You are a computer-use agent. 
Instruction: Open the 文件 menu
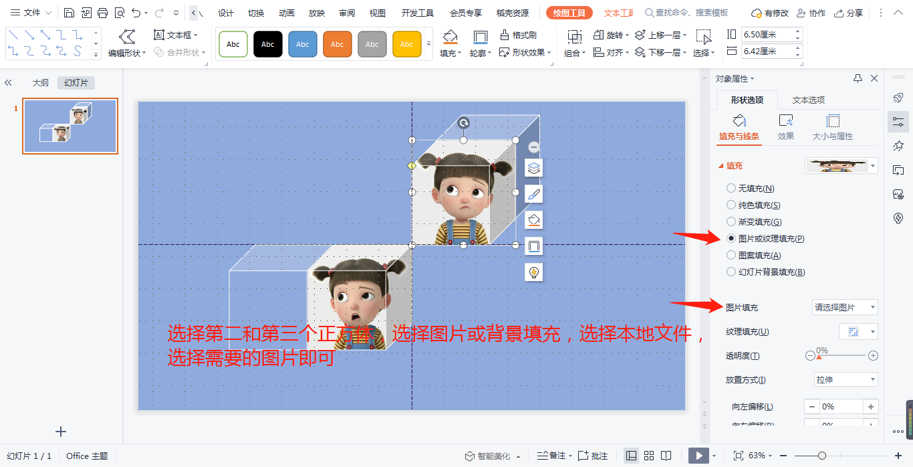pos(31,13)
